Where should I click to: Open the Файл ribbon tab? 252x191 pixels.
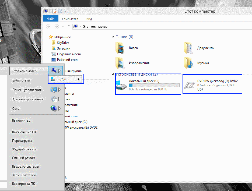click(51, 19)
